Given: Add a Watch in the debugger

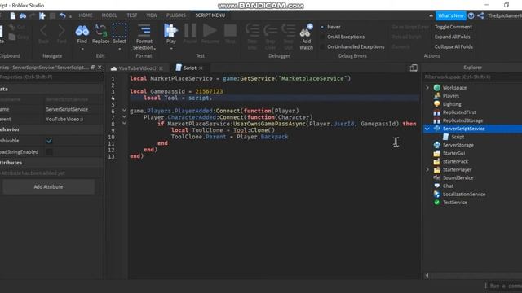Looking at the screenshot, I should point(306,37).
